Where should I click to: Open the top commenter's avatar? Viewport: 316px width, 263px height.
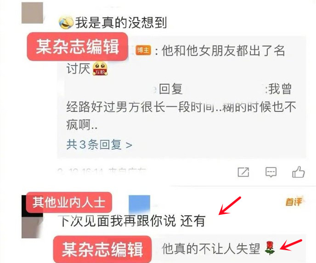click(32, 13)
